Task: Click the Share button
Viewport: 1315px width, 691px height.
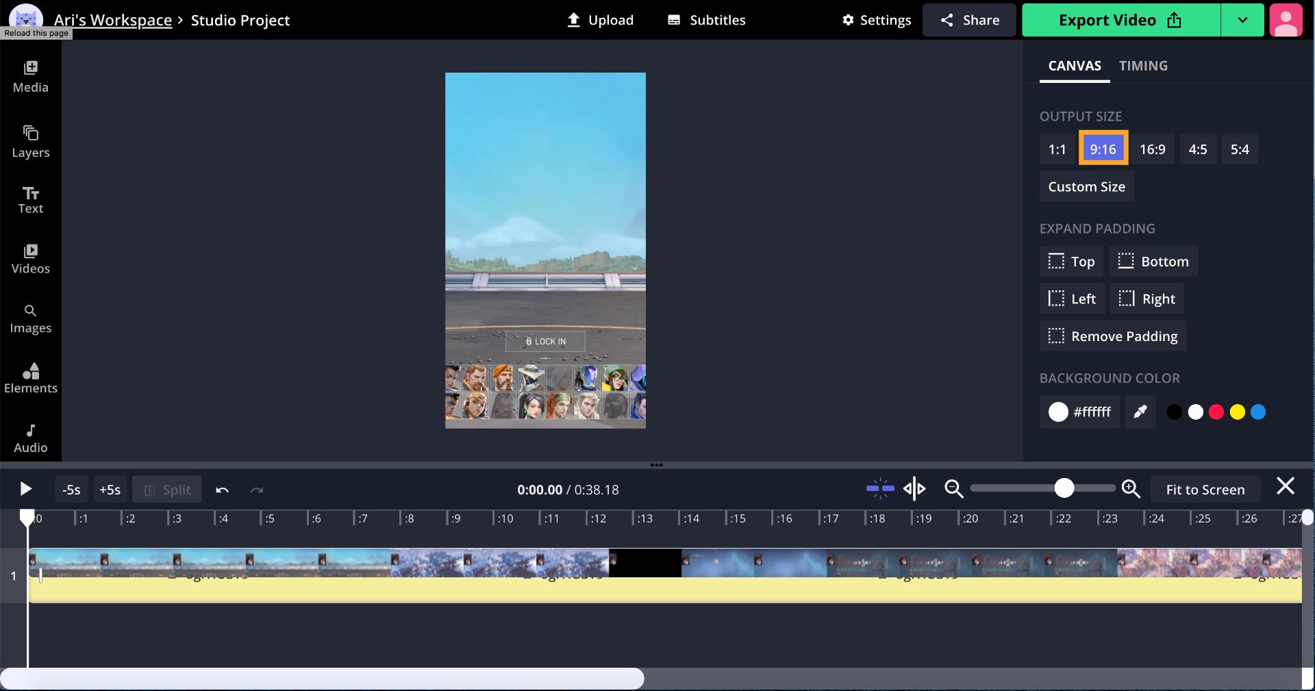Action: (x=969, y=20)
